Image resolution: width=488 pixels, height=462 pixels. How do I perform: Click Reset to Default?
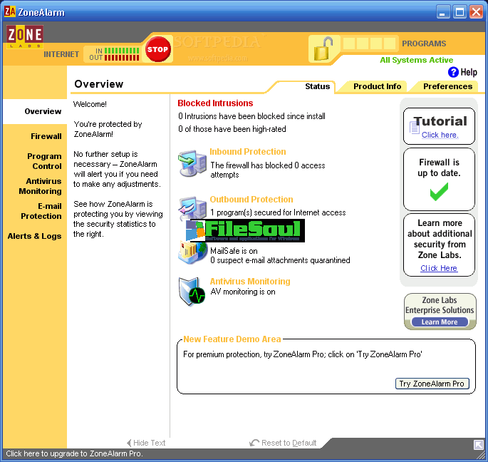[x=289, y=443]
